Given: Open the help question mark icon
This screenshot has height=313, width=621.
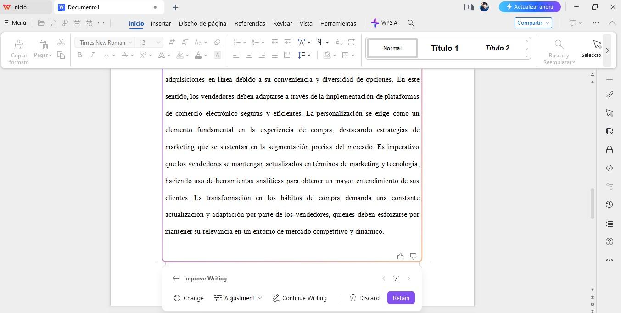Looking at the screenshot, I should (609, 241).
